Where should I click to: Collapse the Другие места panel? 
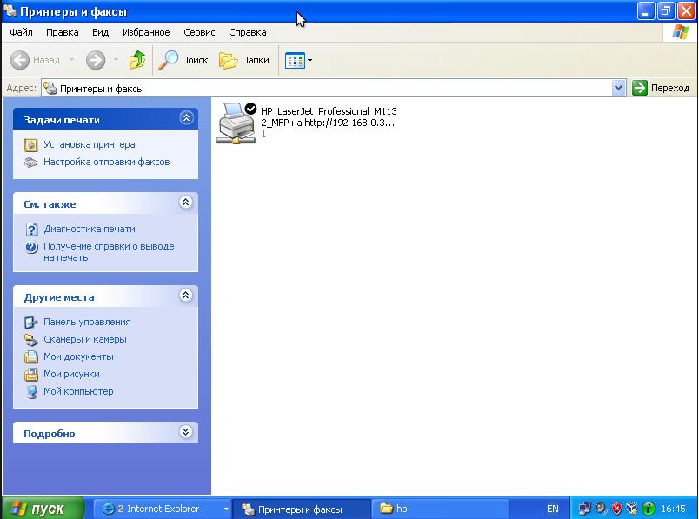(186, 296)
